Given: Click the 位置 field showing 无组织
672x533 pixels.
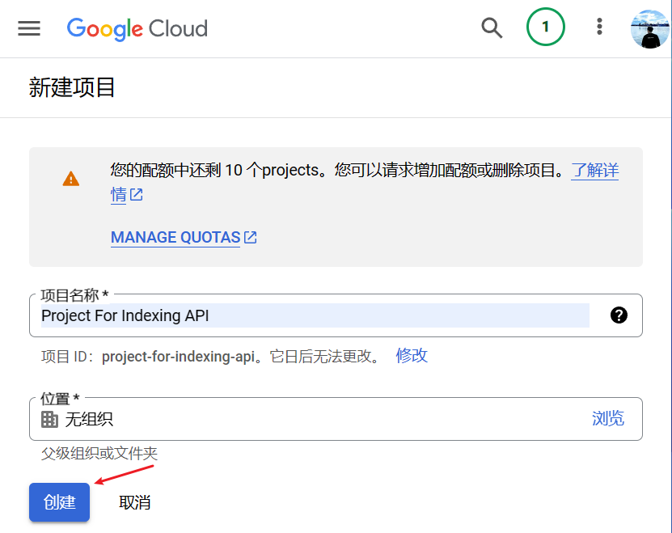Looking at the screenshot, I should point(323,419).
